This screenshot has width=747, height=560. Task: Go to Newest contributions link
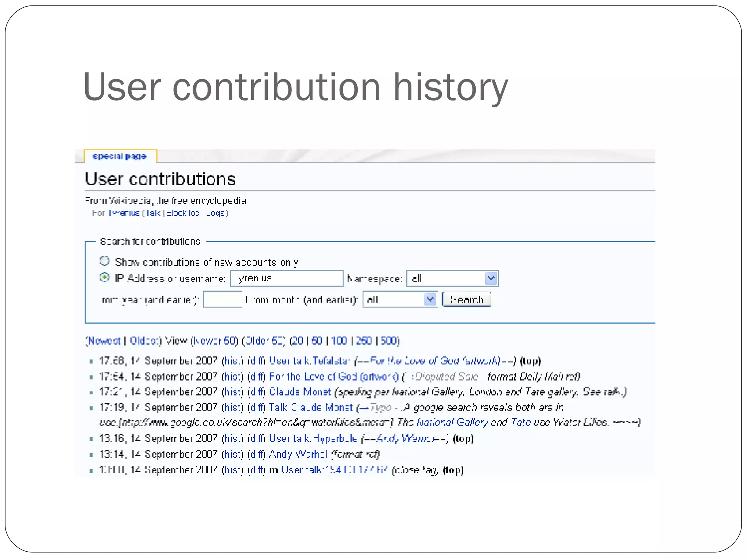pyautogui.click(x=104, y=341)
